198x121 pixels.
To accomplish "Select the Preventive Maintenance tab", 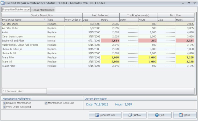I will [x=16, y=10].
